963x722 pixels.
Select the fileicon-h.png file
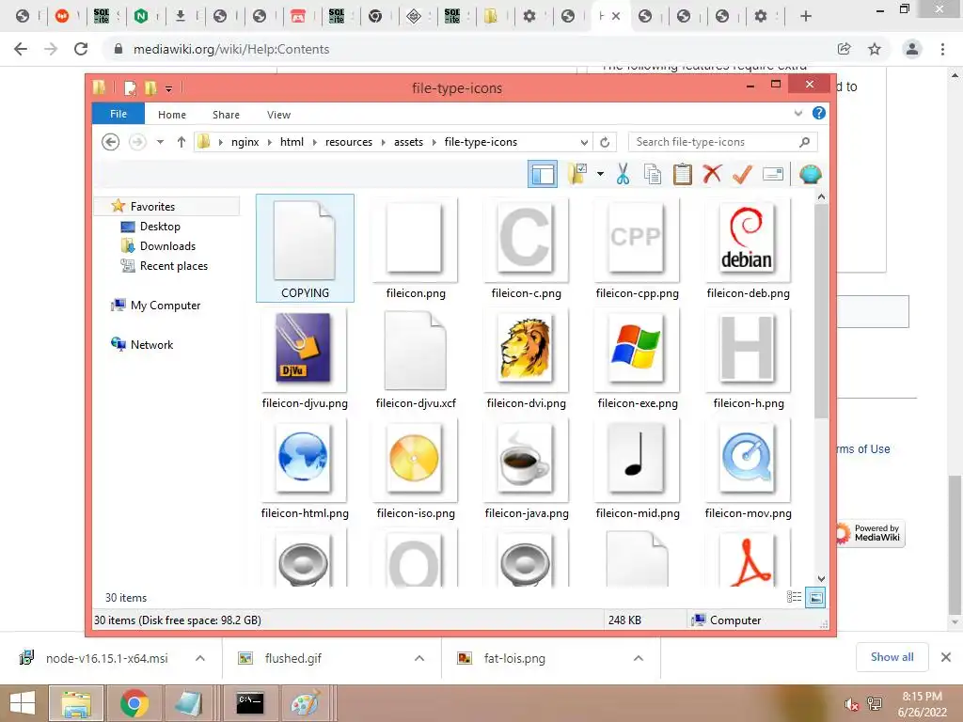click(x=748, y=359)
